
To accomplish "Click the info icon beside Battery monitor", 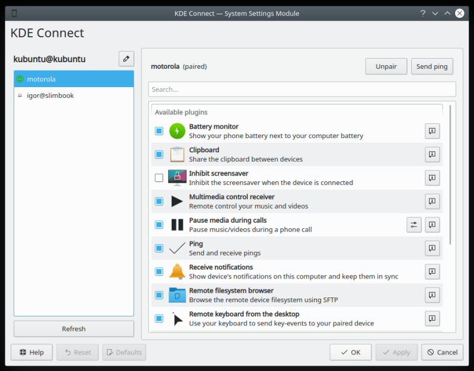I will coord(432,131).
